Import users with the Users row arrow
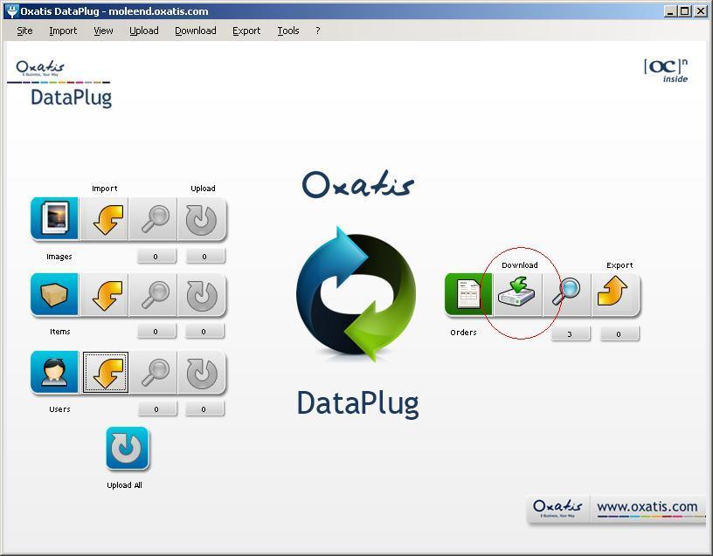This screenshot has width=713, height=556. (106, 372)
